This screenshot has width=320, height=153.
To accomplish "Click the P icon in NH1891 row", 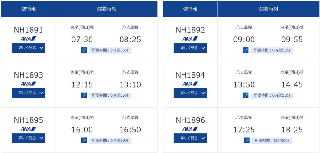I will click(x=84, y=50).
